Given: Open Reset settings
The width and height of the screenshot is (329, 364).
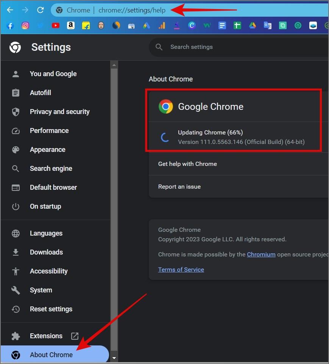Looking at the screenshot, I should (x=55, y=309).
